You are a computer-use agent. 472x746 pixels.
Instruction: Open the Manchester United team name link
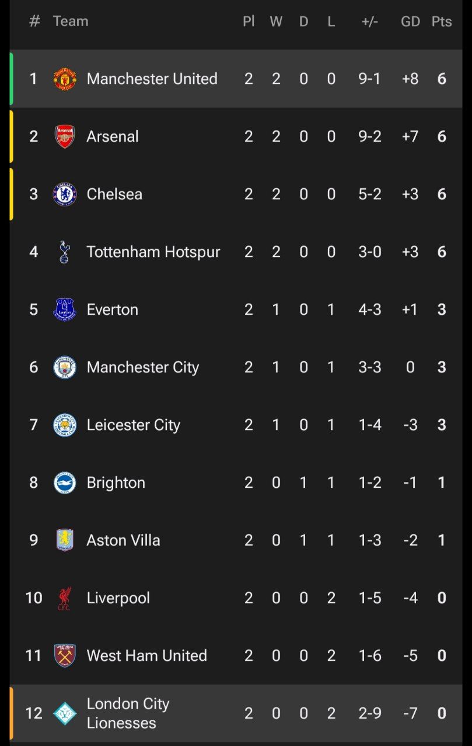(x=152, y=79)
